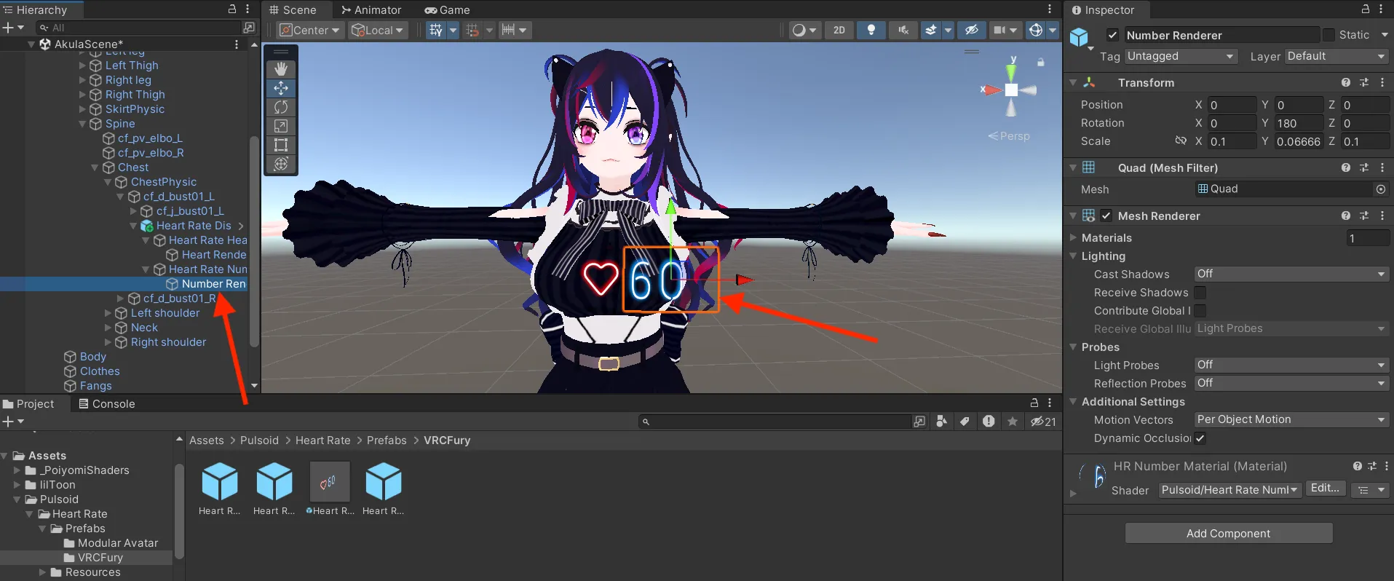Open Transform presets icon
This screenshot has width=1394, height=581.
pyautogui.click(x=1364, y=83)
